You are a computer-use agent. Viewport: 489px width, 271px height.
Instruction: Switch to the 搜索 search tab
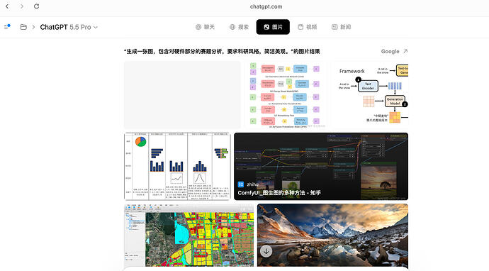click(x=240, y=27)
